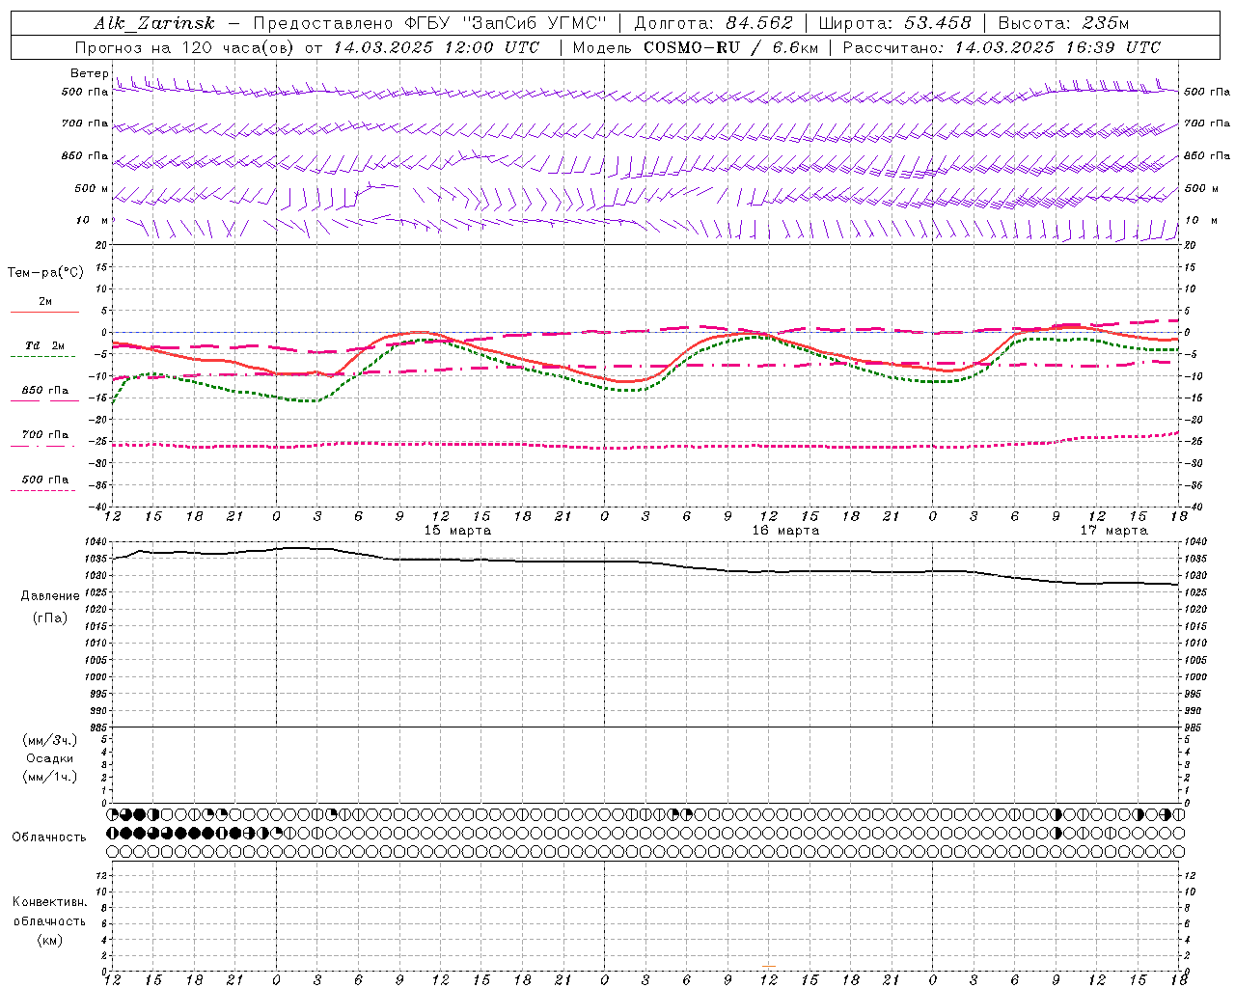The height and width of the screenshot is (988, 1235).
Task: Select the "Осадки" precipitation label
Action: pos(50,758)
